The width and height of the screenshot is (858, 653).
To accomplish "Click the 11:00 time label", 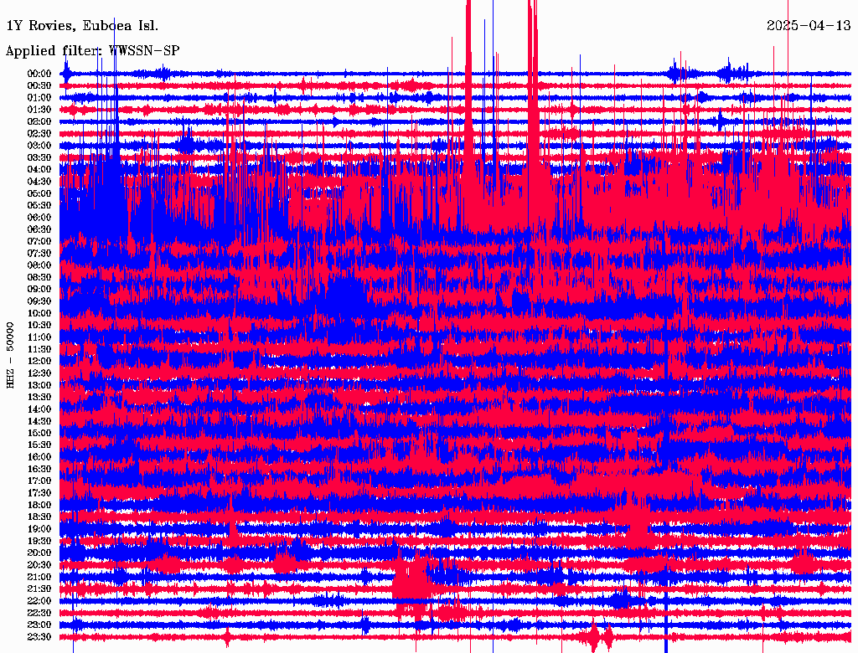I will tap(39, 337).
